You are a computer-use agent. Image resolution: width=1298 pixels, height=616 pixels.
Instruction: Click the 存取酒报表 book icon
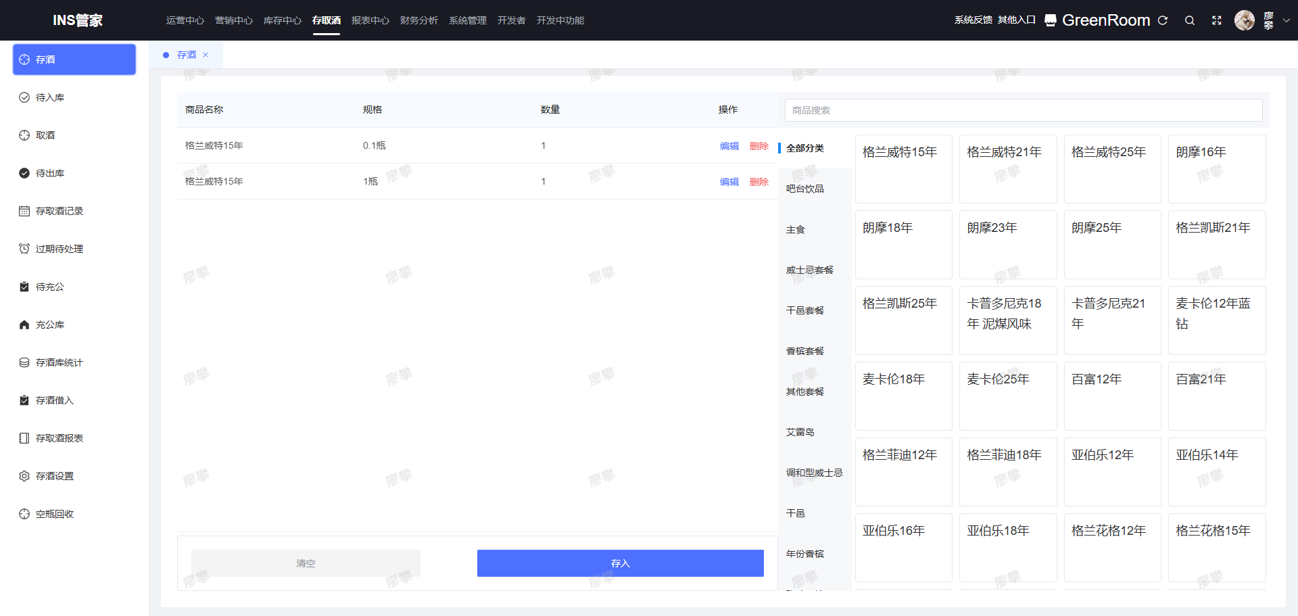tap(24, 438)
